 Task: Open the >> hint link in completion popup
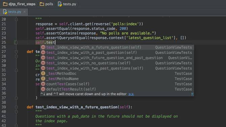point(131,94)
